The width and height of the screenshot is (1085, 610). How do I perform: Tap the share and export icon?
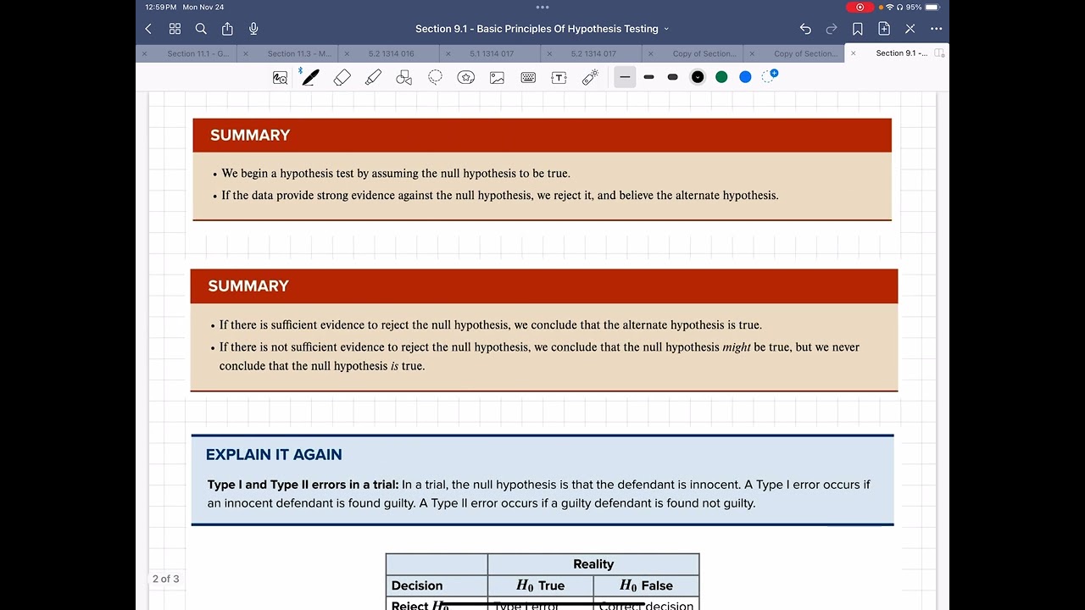point(227,29)
